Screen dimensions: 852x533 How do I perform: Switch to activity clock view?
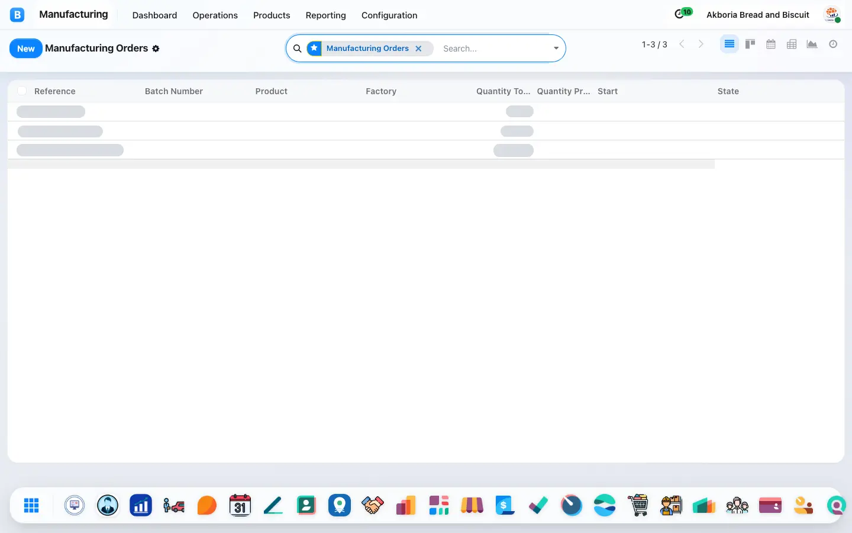[x=833, y=44]
